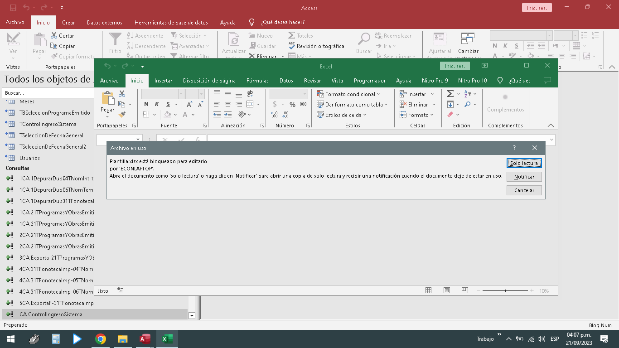Click the Chrome icon in taskbar
This screenshot has width=619, height=348.
click(x=101, y=338)
